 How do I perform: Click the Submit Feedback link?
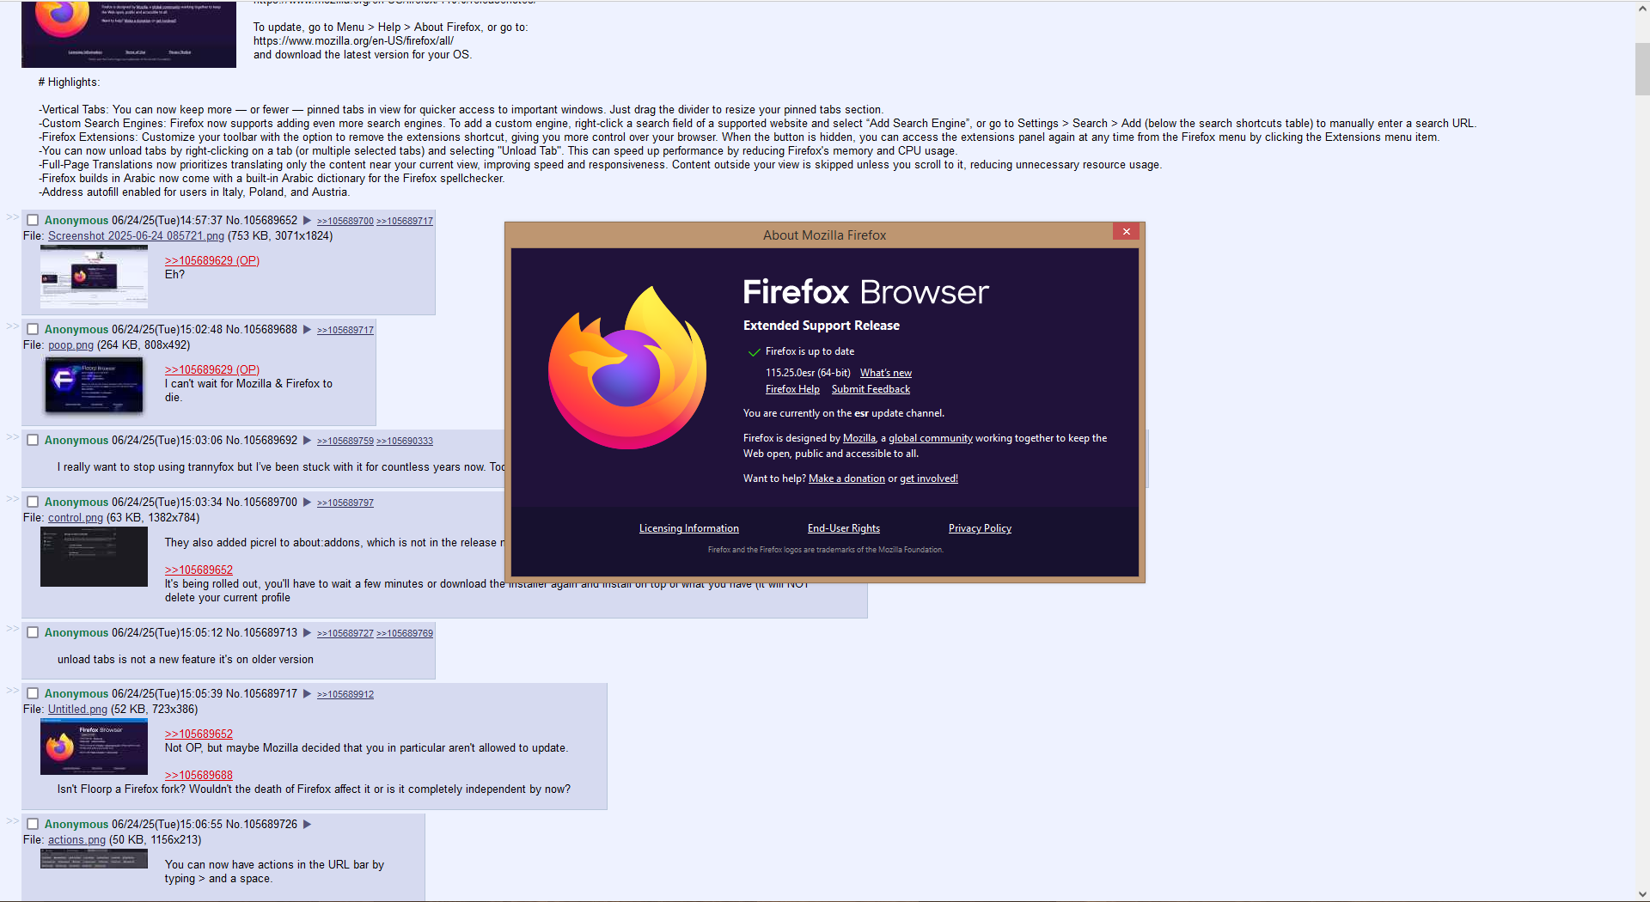[871, 389]
